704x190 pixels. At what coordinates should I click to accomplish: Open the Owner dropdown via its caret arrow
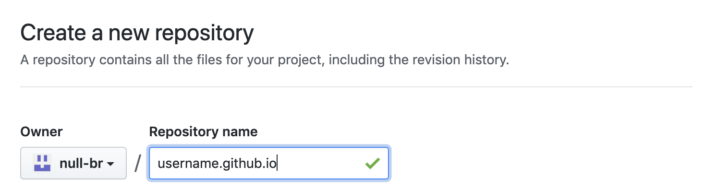pos(110,164)
